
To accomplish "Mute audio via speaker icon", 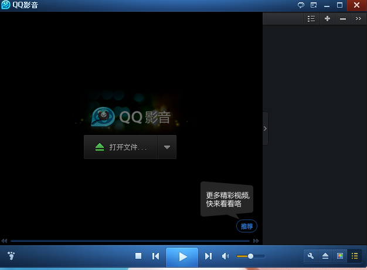I will 225,256.
